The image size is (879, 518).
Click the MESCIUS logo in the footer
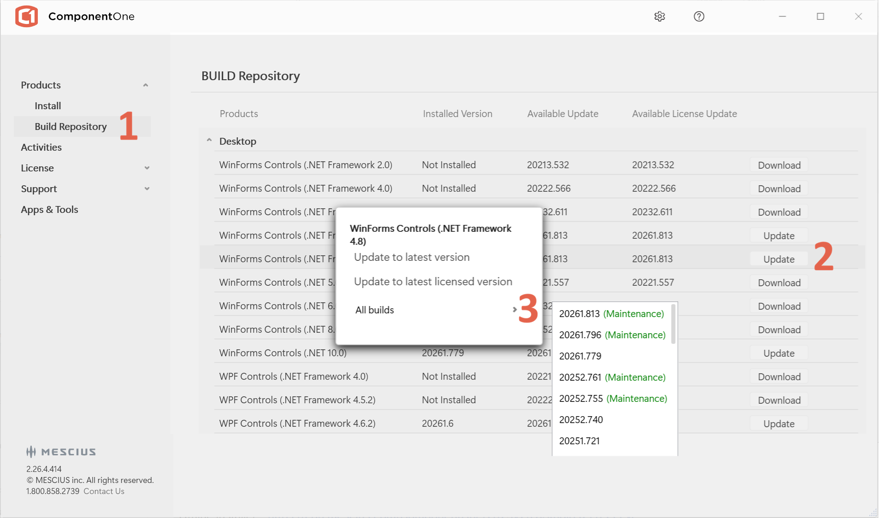tap(61, 452)
